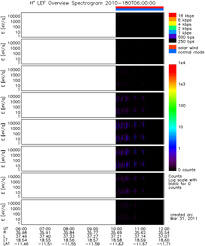This screenshot has height=246, width=205.
Task: Click the '0 counts' color bar label
Action: [187, 170]
